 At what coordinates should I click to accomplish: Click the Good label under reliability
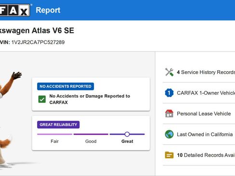[91, 141]
